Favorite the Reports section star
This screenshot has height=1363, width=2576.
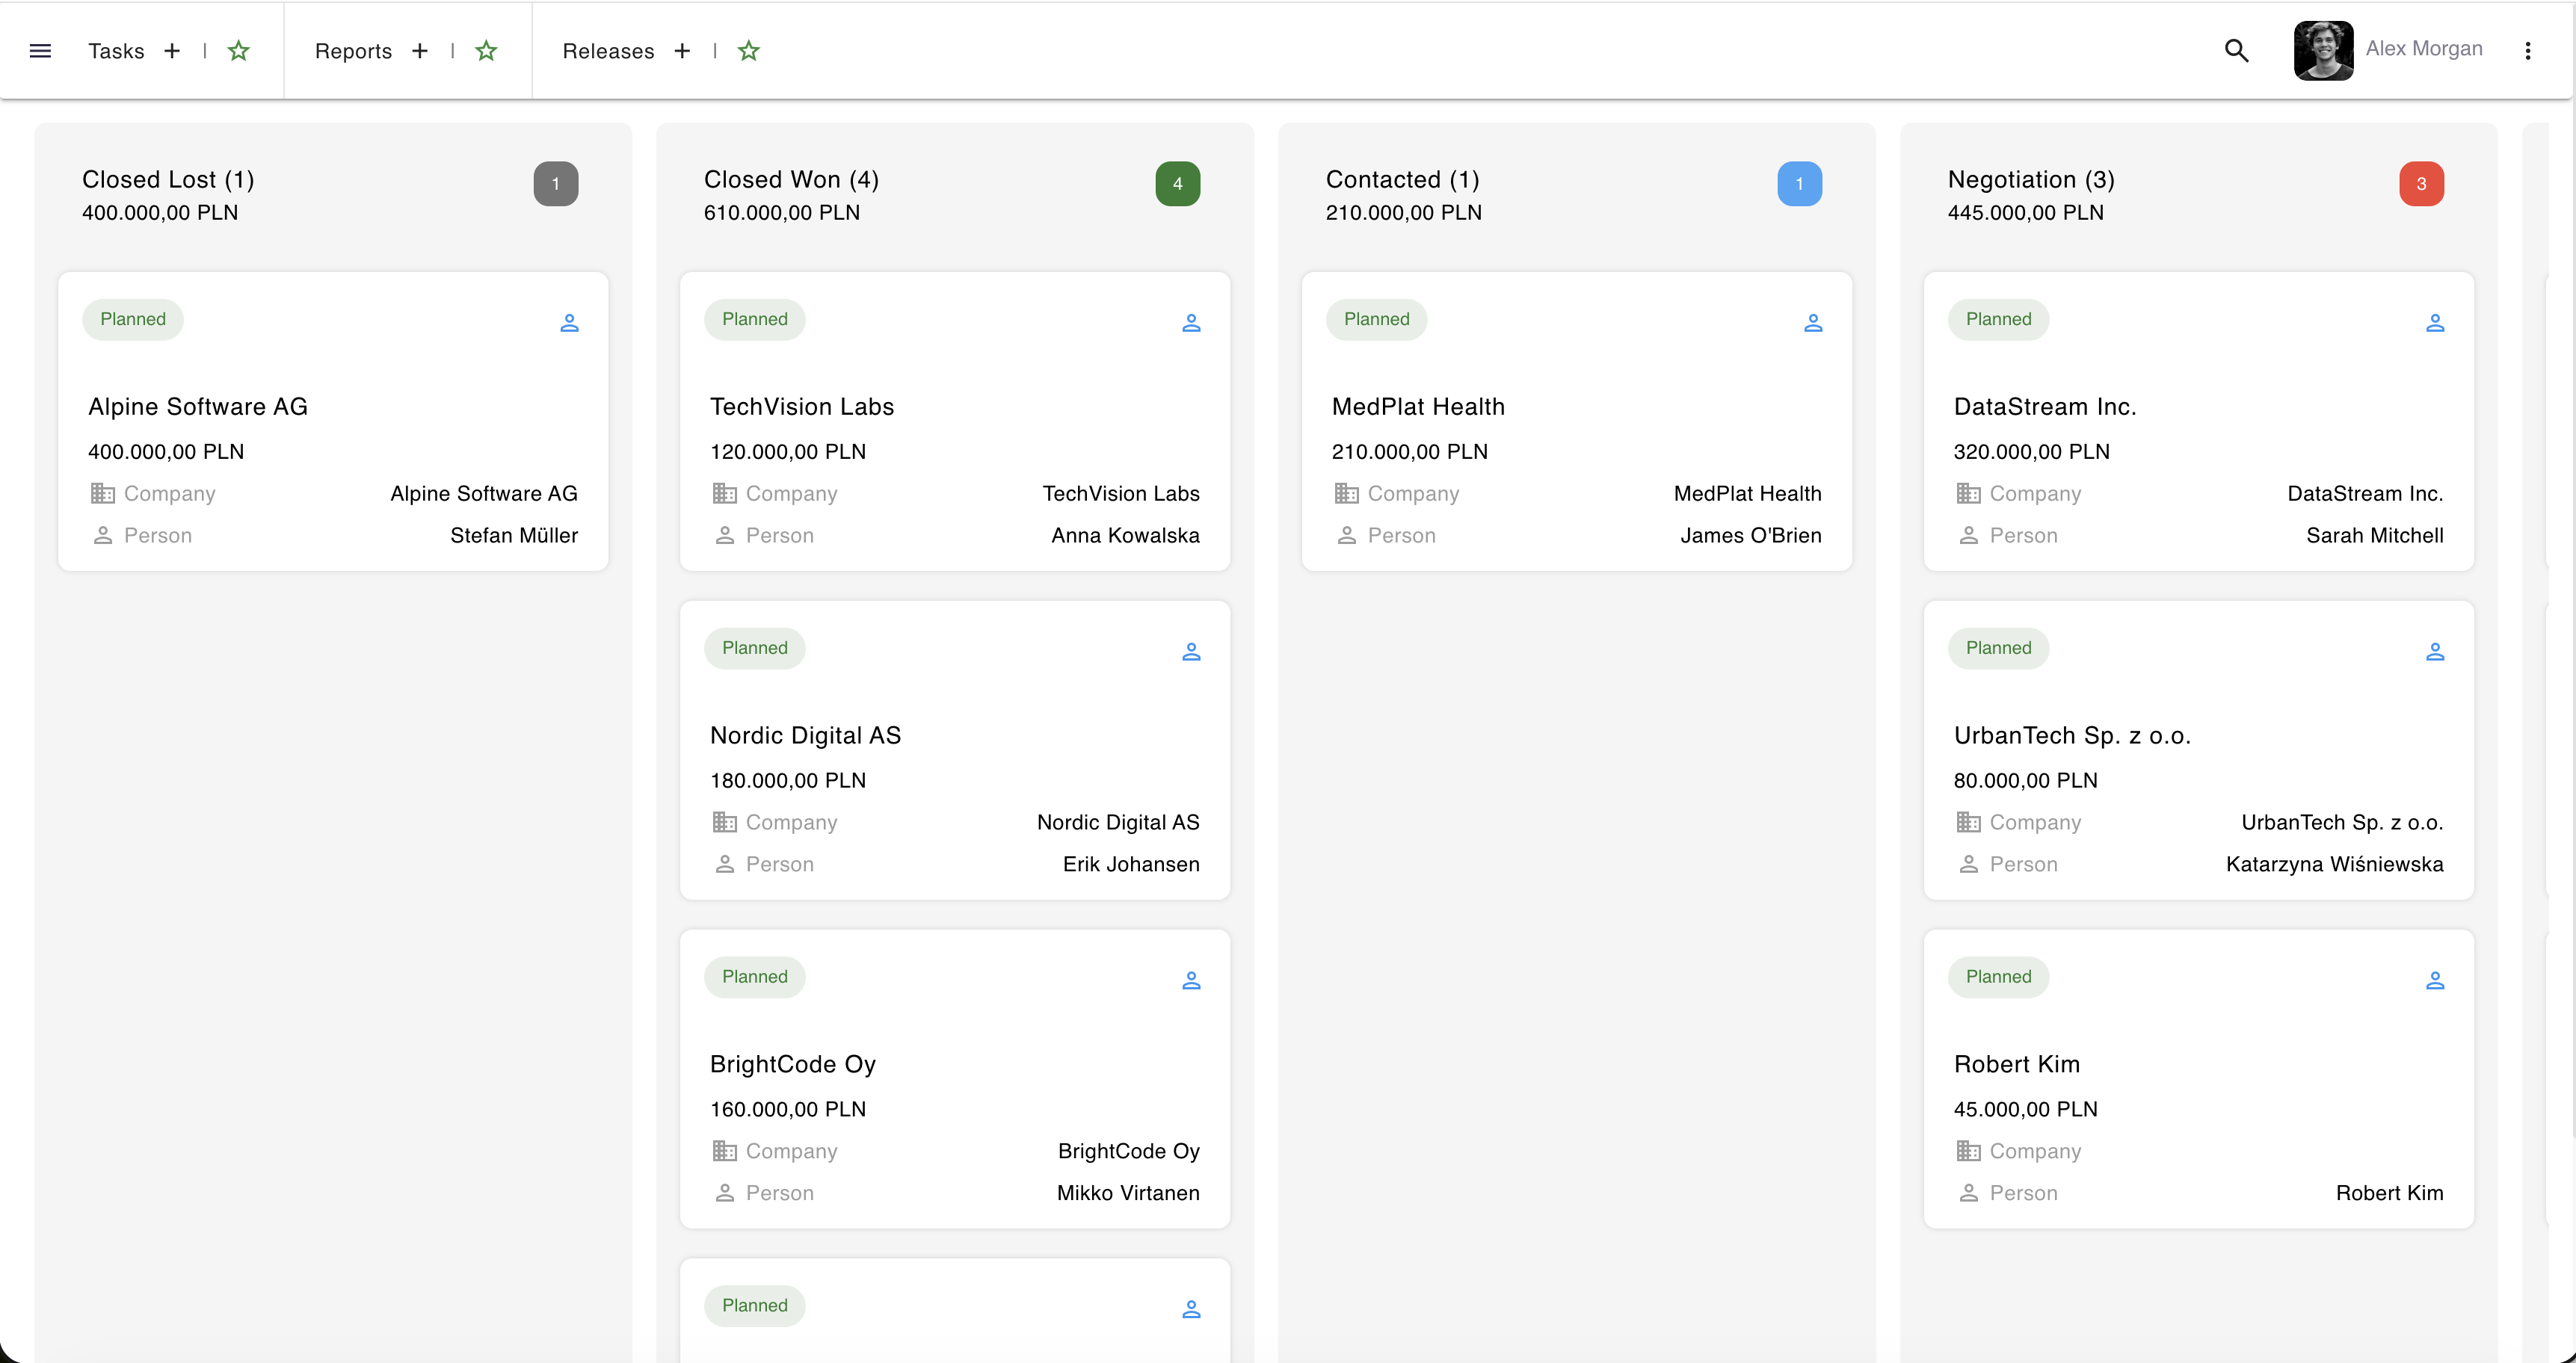coord(486,51)
